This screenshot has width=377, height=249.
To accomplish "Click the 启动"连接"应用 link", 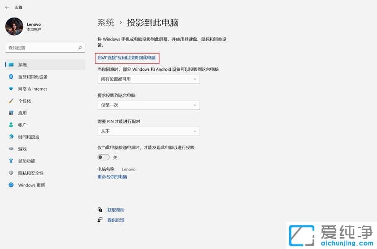I will (x=126, y=58).
